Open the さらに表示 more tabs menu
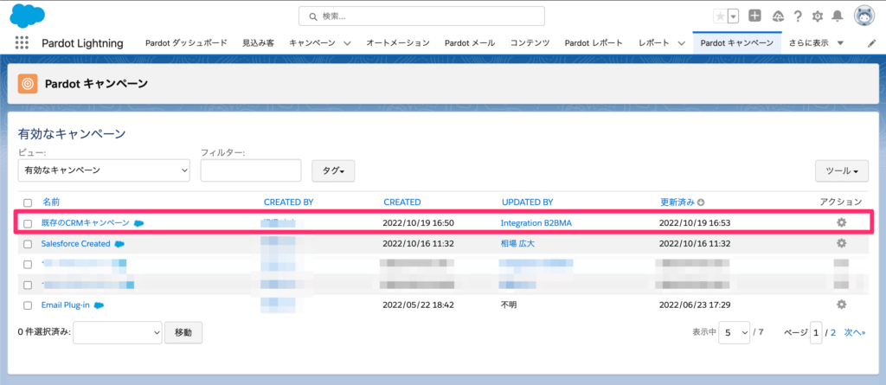 coord(816,43)
